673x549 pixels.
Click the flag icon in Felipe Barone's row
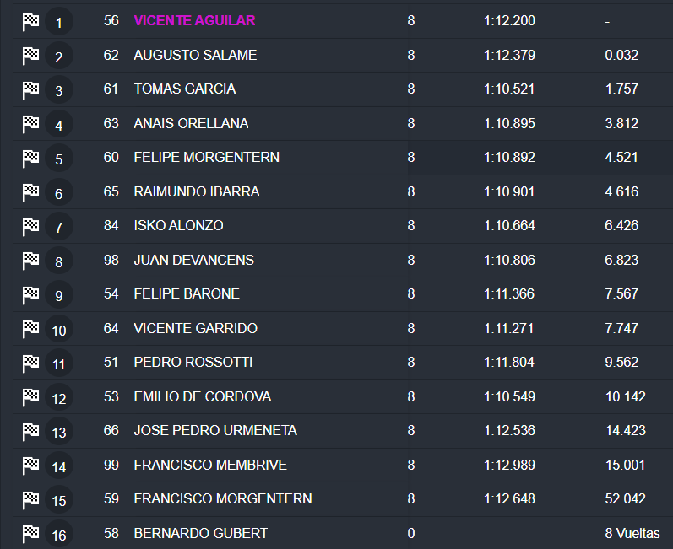click(30, 294)
